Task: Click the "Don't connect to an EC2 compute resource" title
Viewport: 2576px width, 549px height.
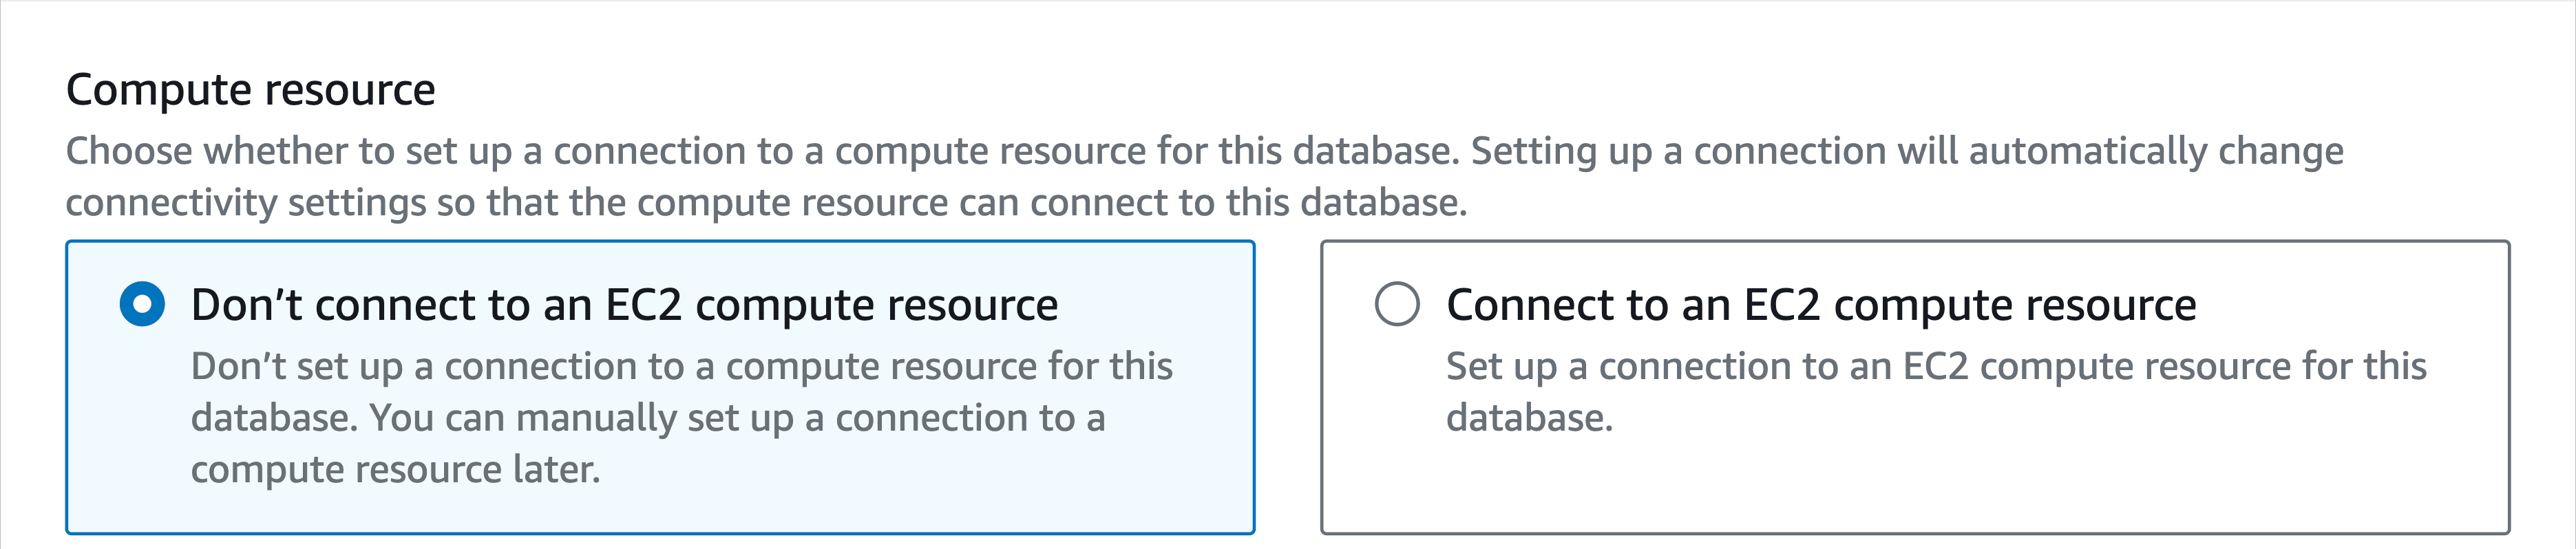Action: [624, 304]
